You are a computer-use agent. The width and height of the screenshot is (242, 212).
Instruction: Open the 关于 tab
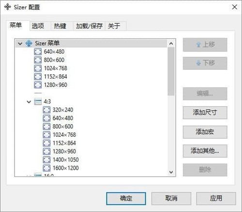[x=116, y=26]
